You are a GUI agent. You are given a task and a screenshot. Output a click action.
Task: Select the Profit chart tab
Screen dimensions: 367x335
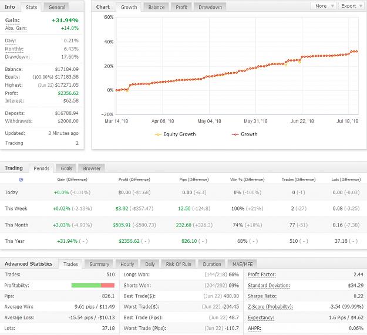(x=181, y=7)
